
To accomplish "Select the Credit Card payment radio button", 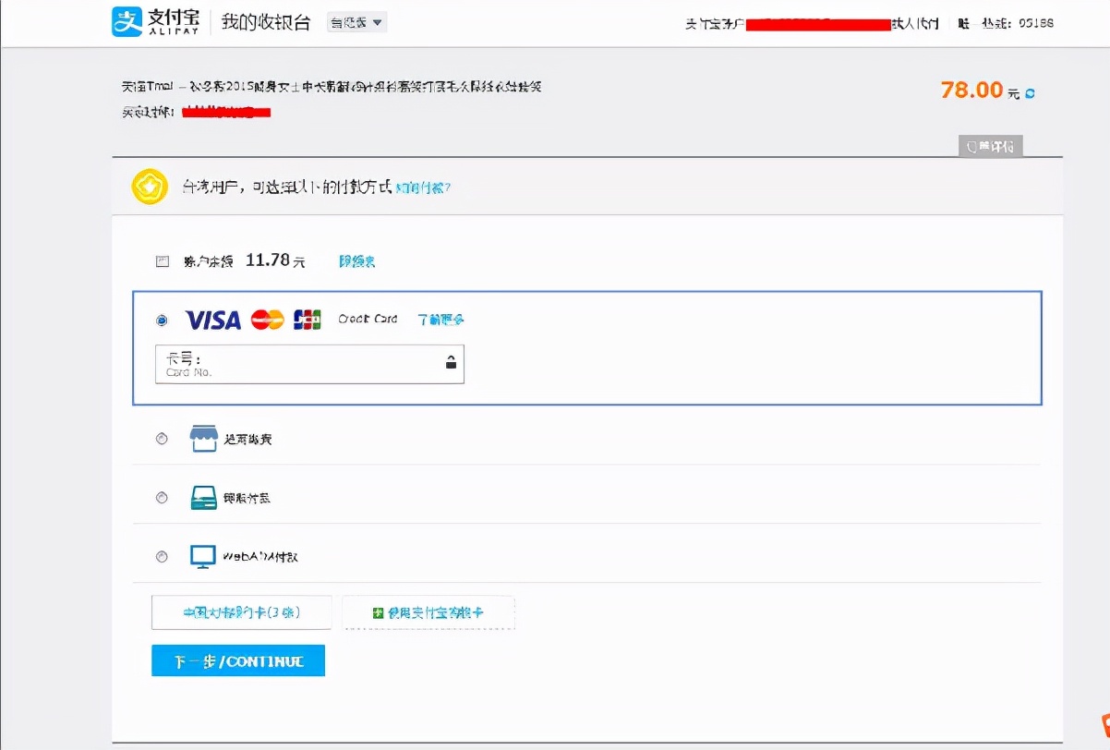I will point(162,320).
